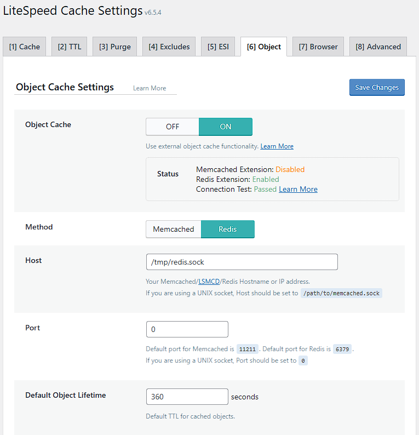
Task: Switch to the [1] Cache tab
Action: [x=25, y=47]
